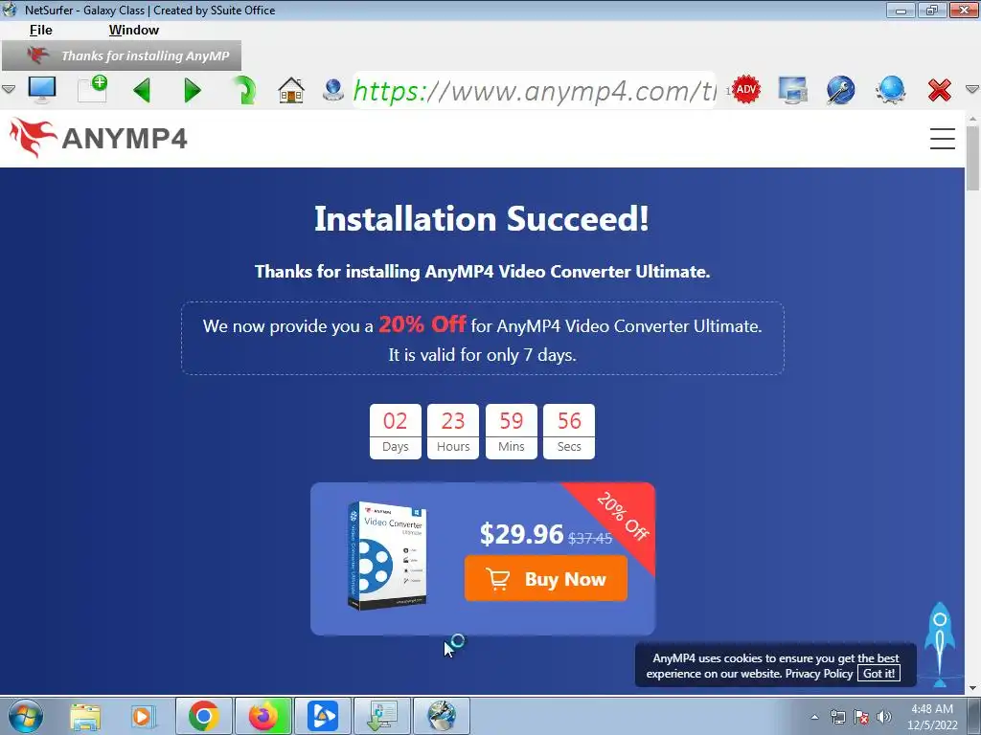Viewport: 981px width, 735px height.
Task: Click the red '20% Off' text in offer box
Action: (x=422, y=323)
